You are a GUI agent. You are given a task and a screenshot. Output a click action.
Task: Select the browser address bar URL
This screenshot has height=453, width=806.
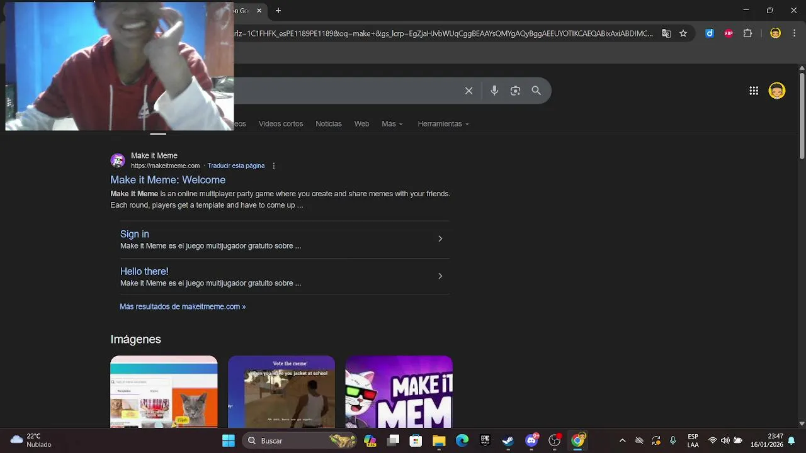444,33
